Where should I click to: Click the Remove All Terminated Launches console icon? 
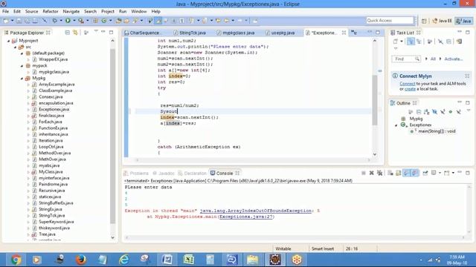[x=380, y=173]
